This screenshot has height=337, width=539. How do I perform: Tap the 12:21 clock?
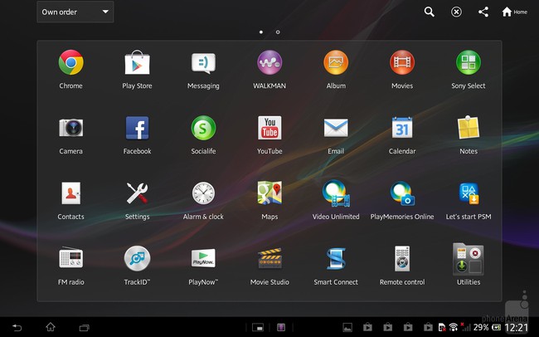pos(517,327)
